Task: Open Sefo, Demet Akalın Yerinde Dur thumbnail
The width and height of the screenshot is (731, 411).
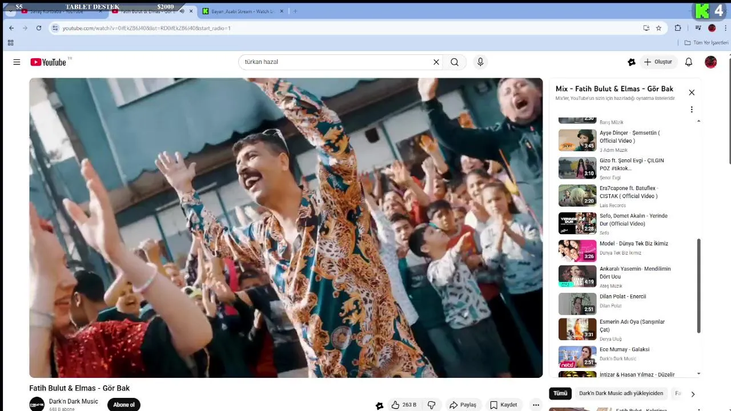Action: click(577, 223)
